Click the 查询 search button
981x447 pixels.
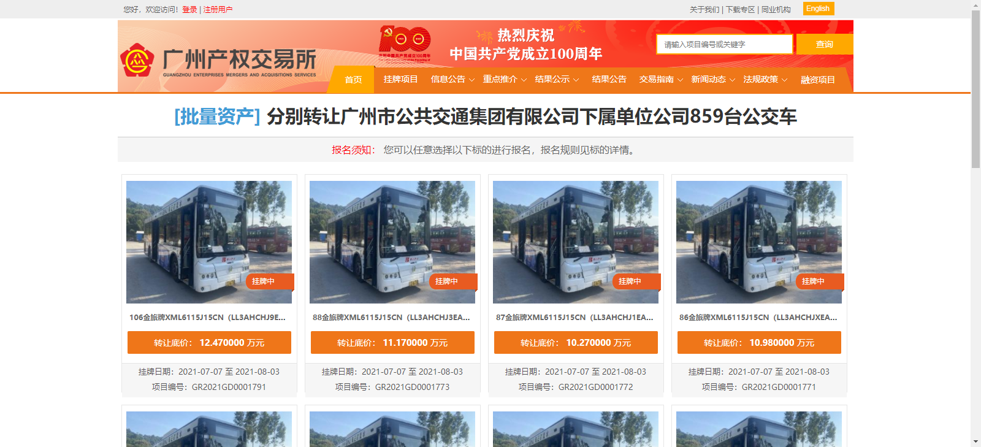point(825,44)
